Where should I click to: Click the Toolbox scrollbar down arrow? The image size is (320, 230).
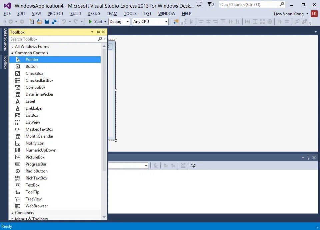104,217
